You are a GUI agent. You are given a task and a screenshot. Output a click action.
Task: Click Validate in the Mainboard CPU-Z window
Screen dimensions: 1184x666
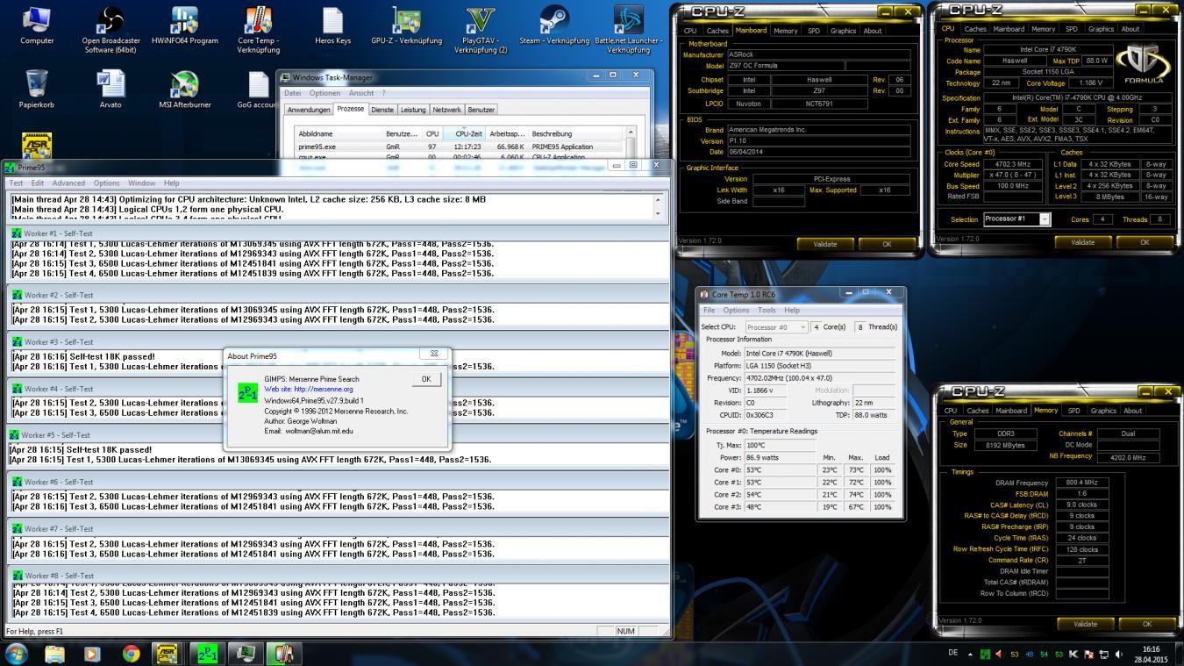[825, 244]
